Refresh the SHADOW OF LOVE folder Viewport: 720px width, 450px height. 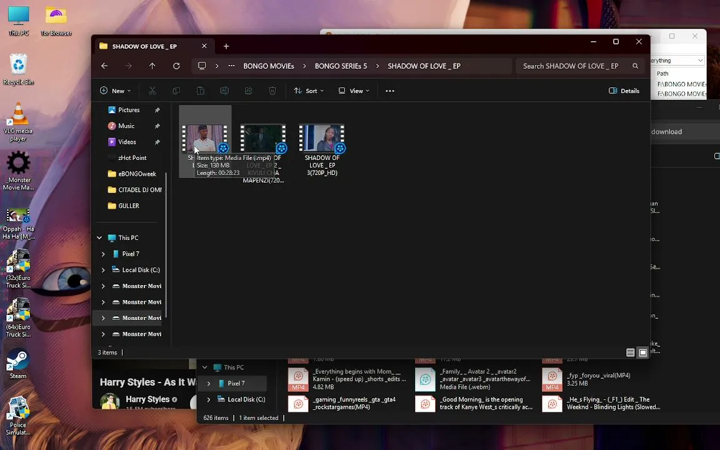[176, 66]
